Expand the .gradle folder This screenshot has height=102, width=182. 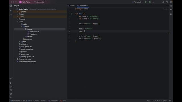point(17,12)
